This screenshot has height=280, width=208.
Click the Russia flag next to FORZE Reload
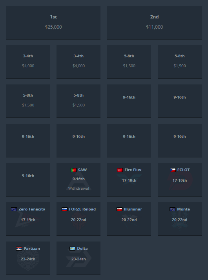(64, 209)
